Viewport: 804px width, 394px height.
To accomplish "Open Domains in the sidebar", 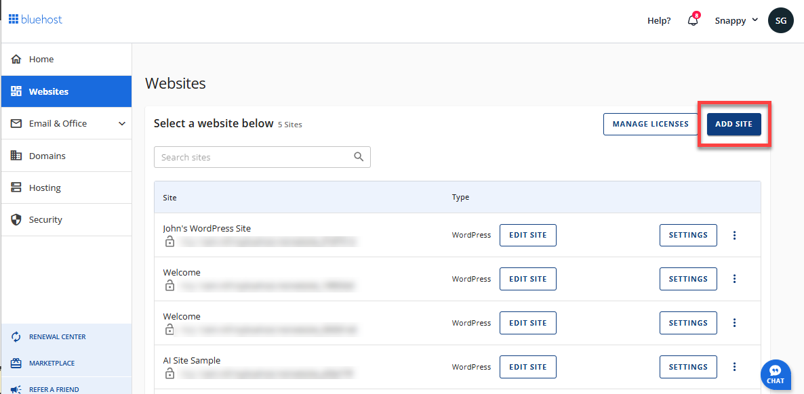I will coord(66,156).
